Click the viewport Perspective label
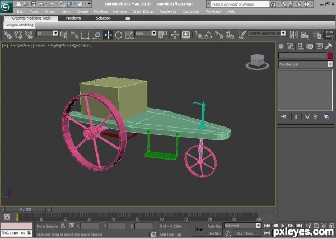 point(20,45)
